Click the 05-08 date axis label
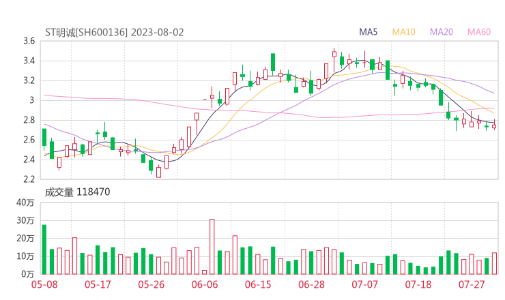This screenshot has height=300, width=505. (x=44, y=284)
